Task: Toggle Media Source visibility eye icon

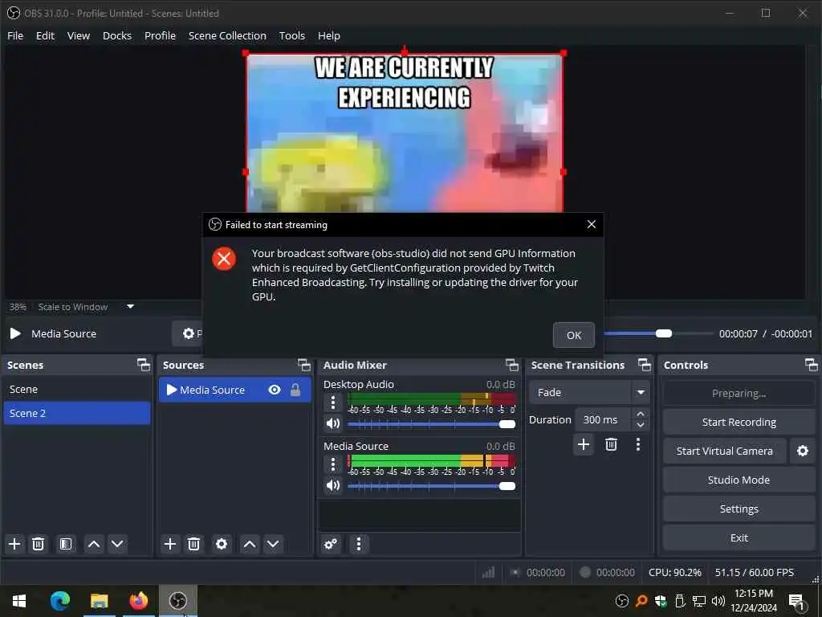Action: tap(275, 390)
